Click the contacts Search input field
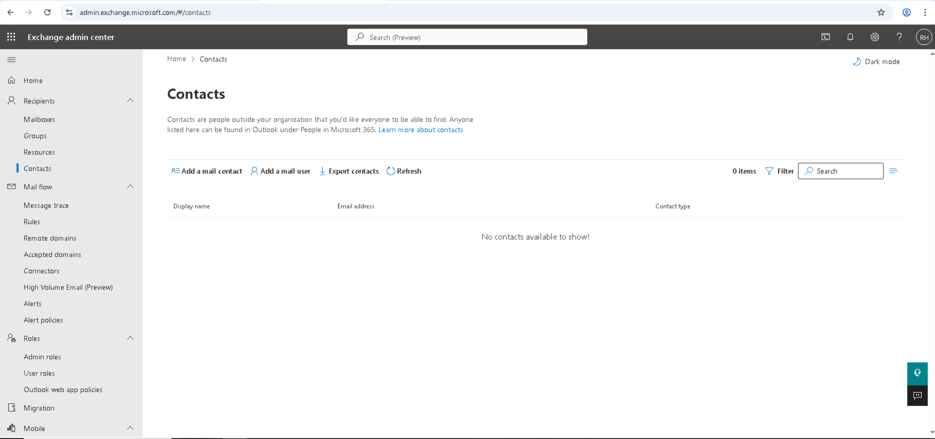The image size is (935, 439). 846,171
